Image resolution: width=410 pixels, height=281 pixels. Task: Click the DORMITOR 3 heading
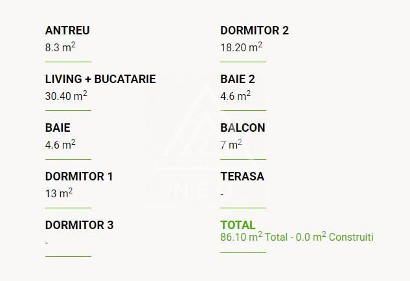point(79,225)
